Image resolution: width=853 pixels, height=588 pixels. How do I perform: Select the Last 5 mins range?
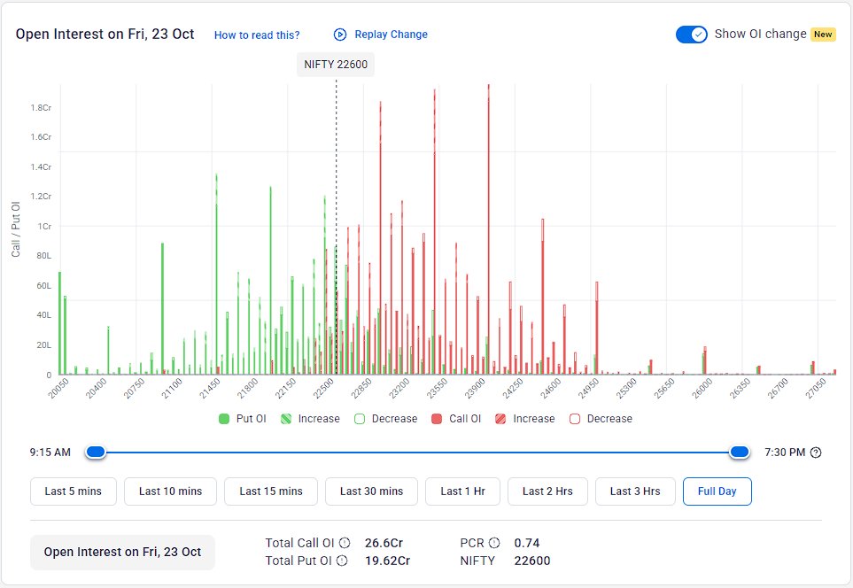(74, 491)
